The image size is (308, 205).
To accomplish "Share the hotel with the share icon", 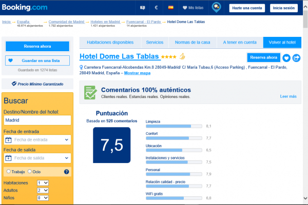I will click(296, 58).
